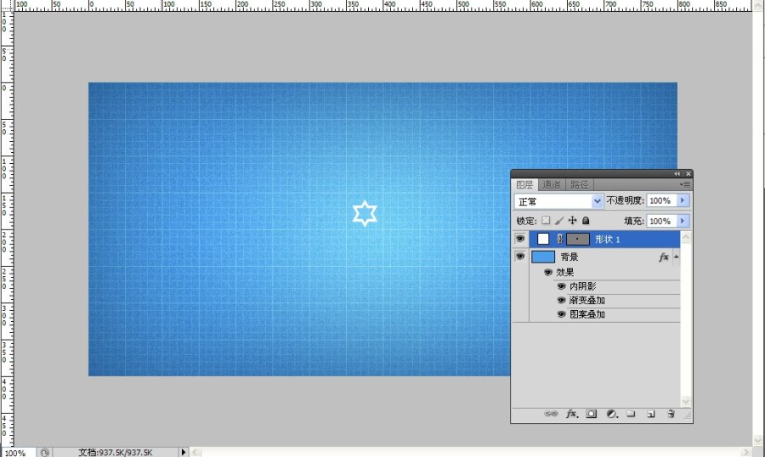Open the 不透明度 opacity slider arrow

(683, 200)
